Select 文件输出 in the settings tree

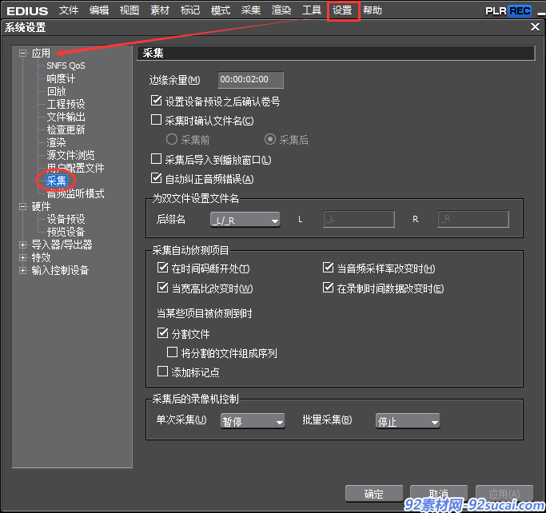66,117
